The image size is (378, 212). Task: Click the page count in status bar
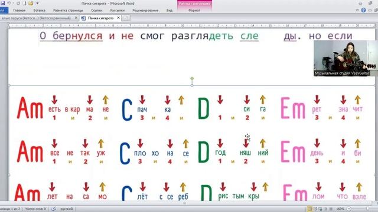pos(11,209)
